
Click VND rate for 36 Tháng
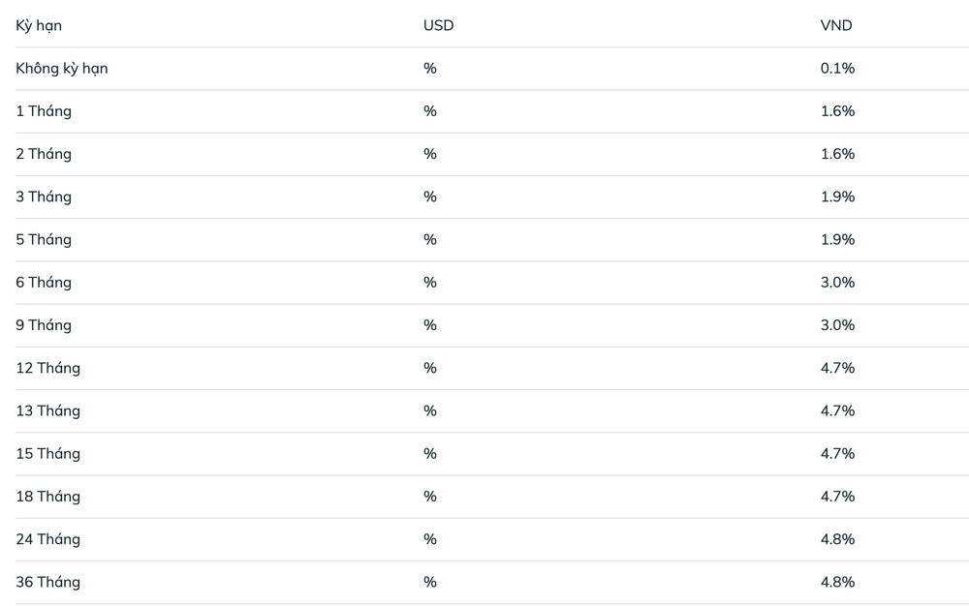point(837,582)
